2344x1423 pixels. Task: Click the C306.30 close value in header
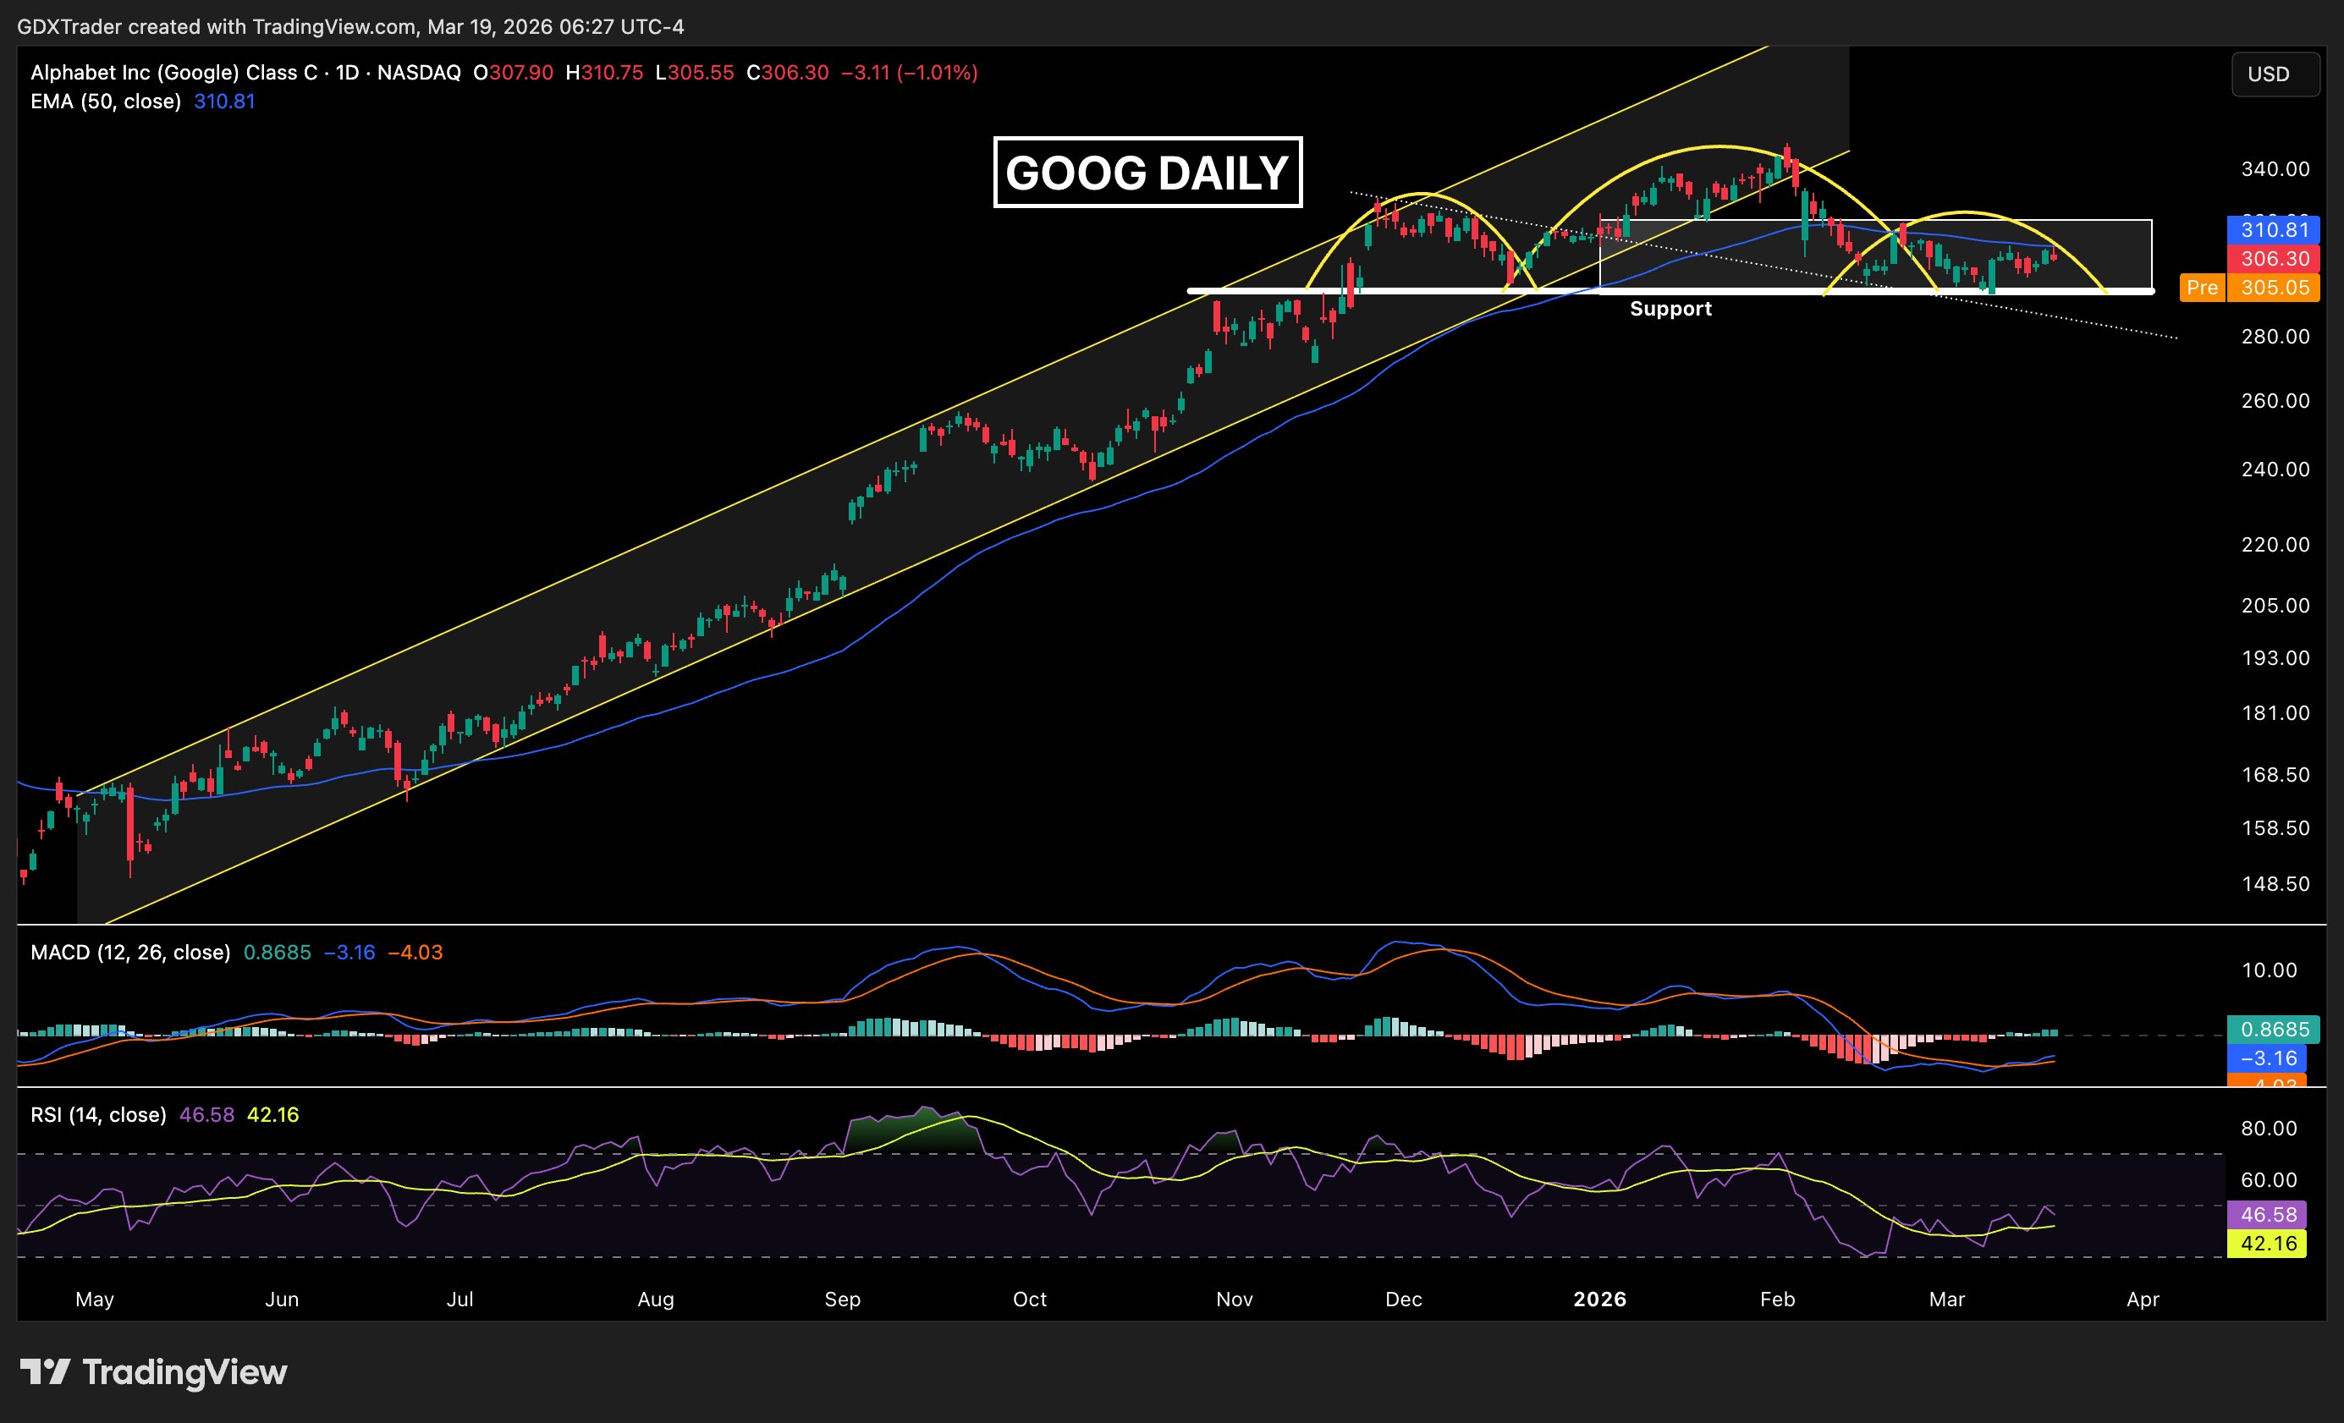[x=787, y=72]
